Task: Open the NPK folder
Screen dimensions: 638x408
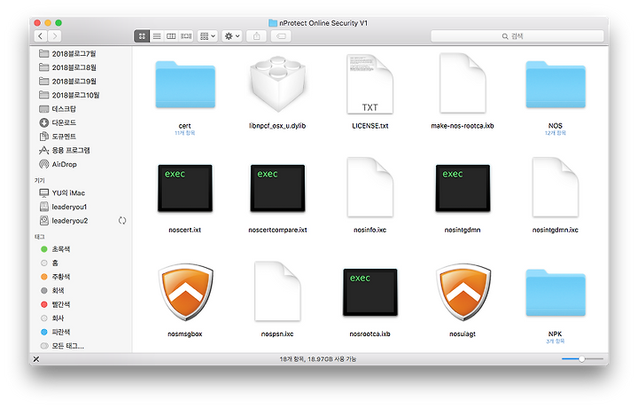Action: pyautogui.click(x=556, y=293)
